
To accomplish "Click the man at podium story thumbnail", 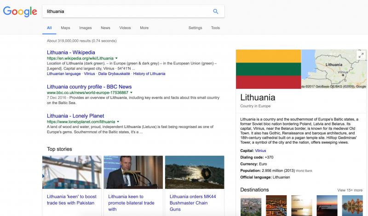I will tap(133, 172).
